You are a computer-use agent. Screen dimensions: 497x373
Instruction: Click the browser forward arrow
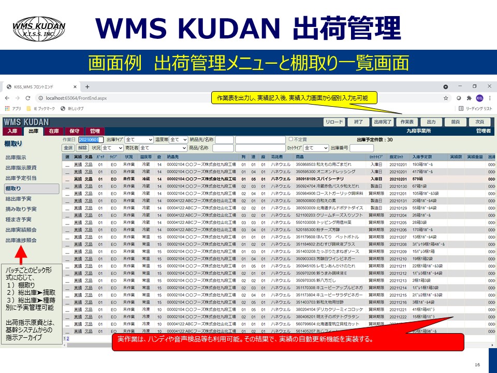(x=18, y=98)
